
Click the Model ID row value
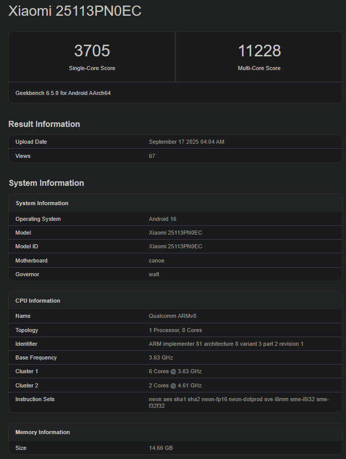175,246
